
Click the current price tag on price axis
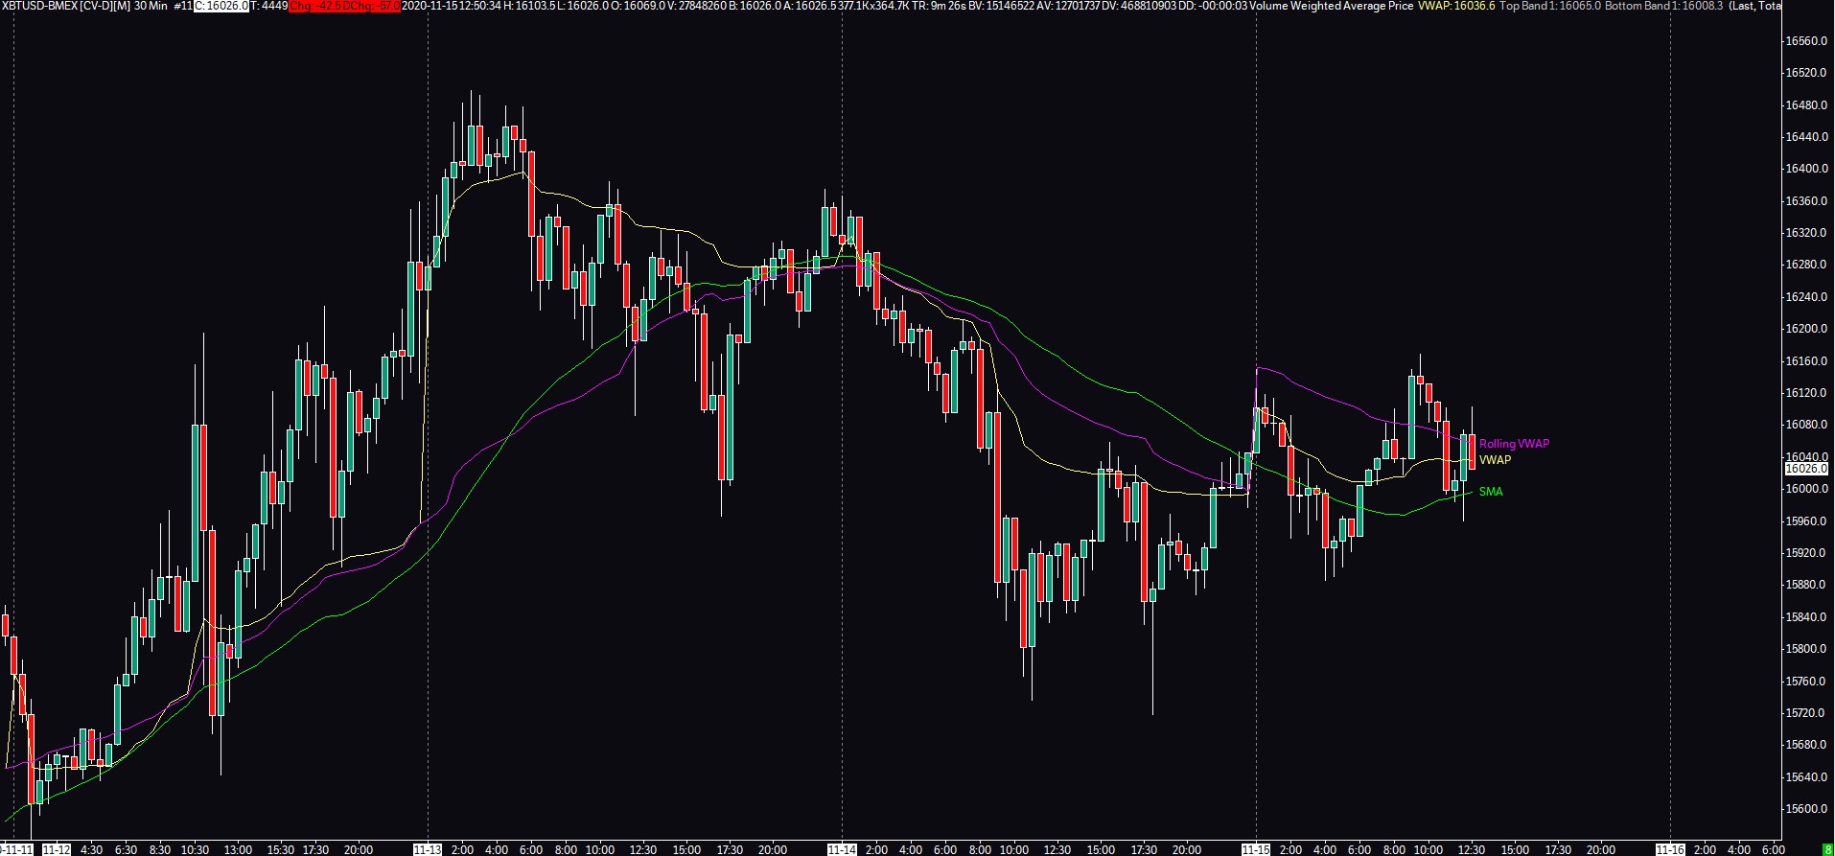(1806, 469)
